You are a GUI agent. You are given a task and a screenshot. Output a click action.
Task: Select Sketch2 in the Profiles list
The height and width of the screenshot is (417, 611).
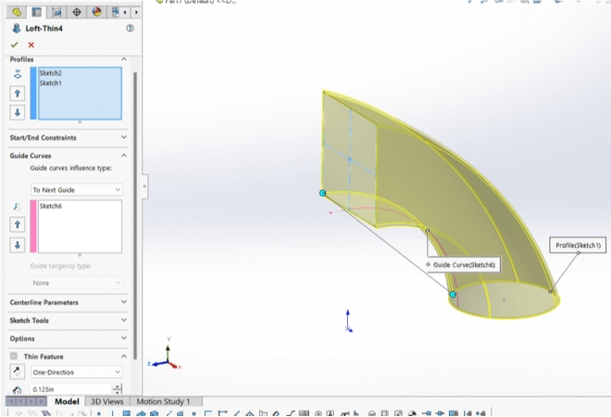coord(51,73)
